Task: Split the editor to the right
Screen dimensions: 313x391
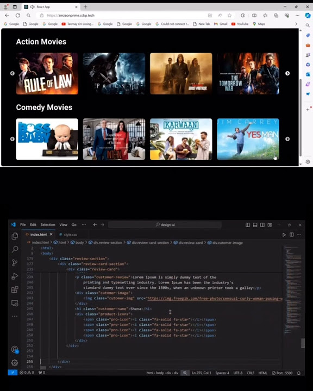Action: pos(291,235)
